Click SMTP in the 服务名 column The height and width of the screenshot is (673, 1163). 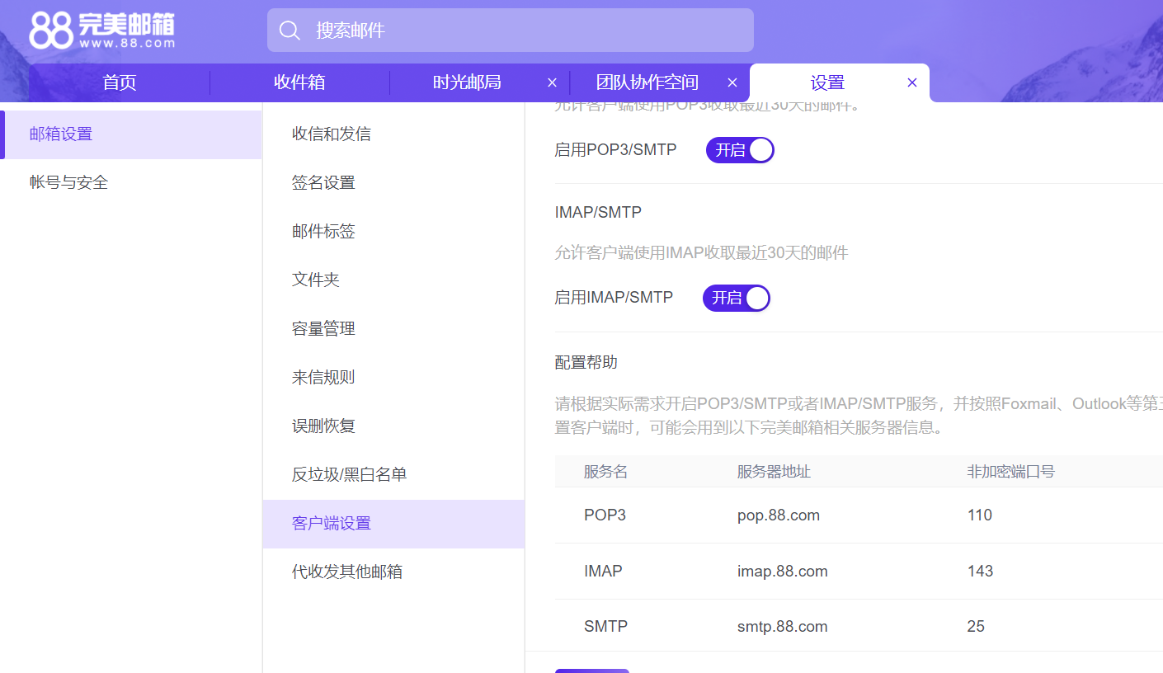tap(605, 627)
